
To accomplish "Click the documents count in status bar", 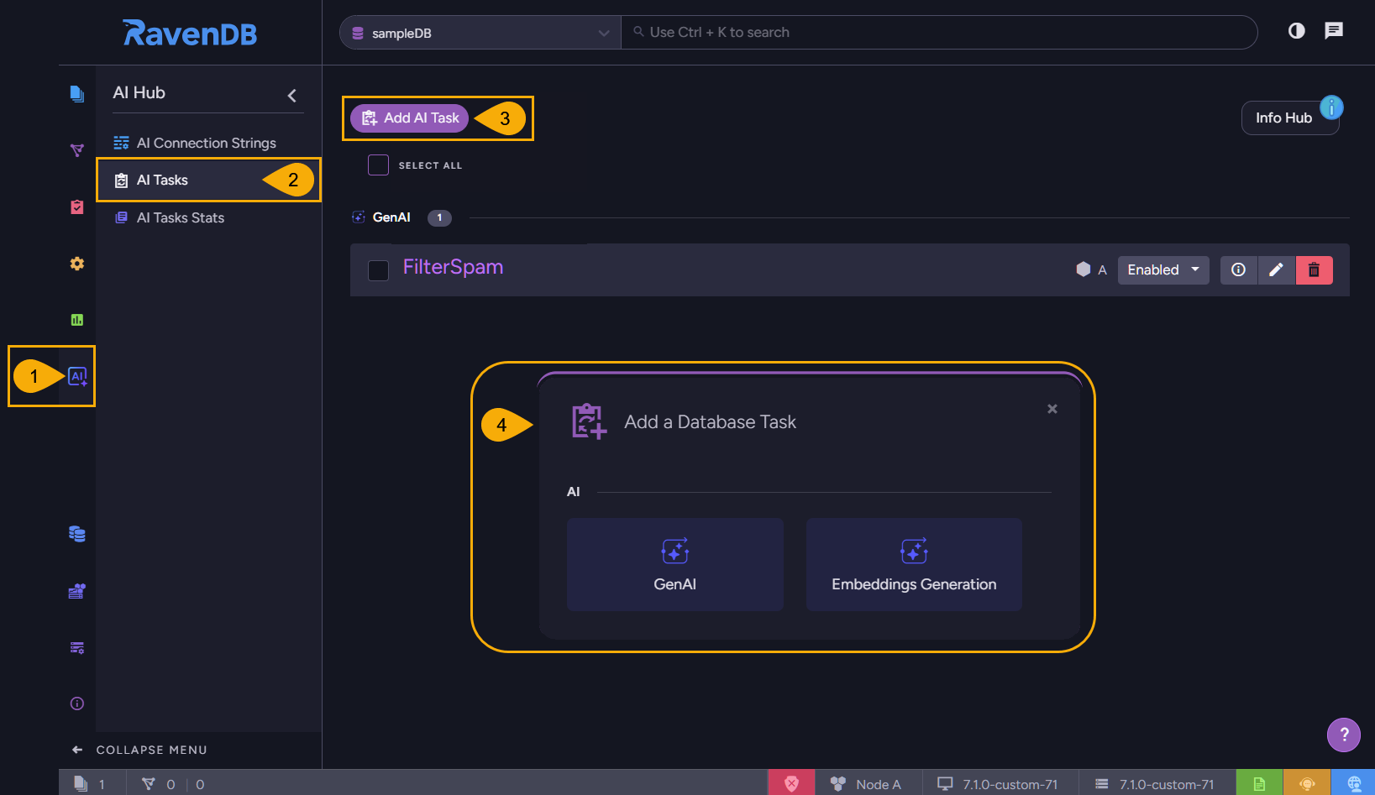I will coord(90,783).
